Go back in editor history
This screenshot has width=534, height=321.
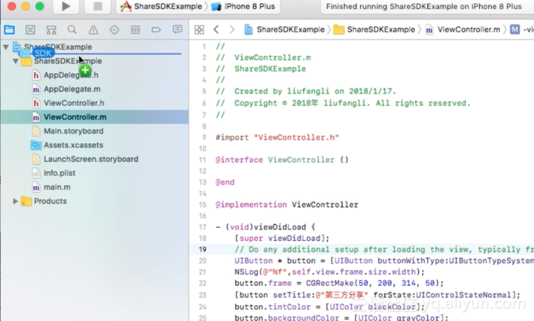(x=216, y=30)
